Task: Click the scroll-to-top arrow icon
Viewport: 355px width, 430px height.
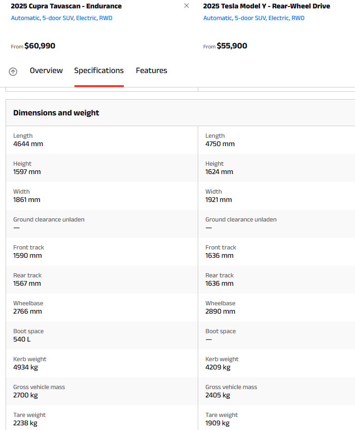Action: 13,72
